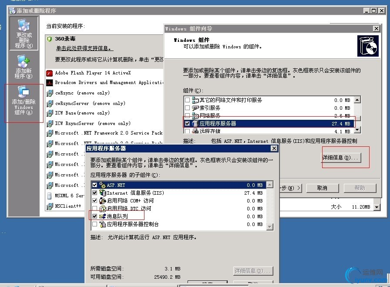
Task: Uncheck the ASP.NET checkbox
Action: [x=94, y=185]
